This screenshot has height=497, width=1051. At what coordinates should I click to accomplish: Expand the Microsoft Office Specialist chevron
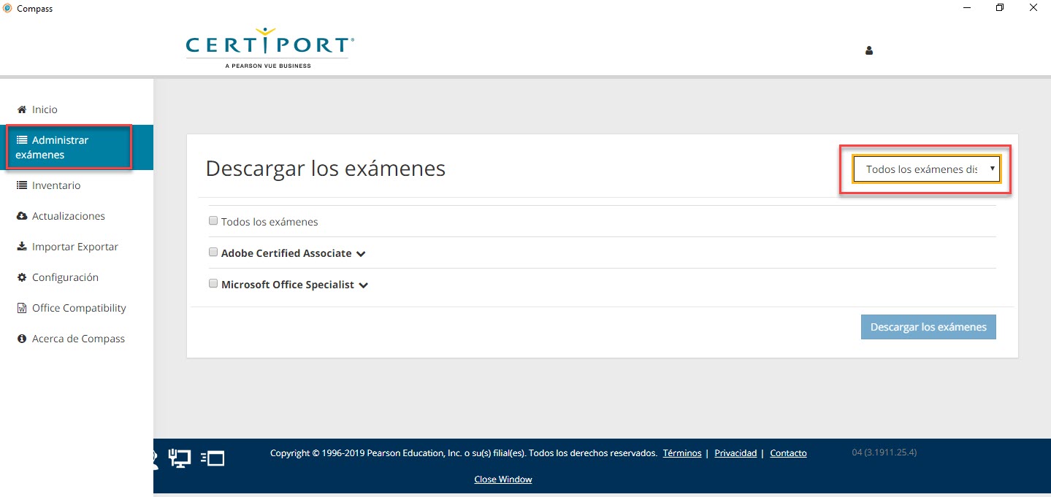(x=363, y=285)
